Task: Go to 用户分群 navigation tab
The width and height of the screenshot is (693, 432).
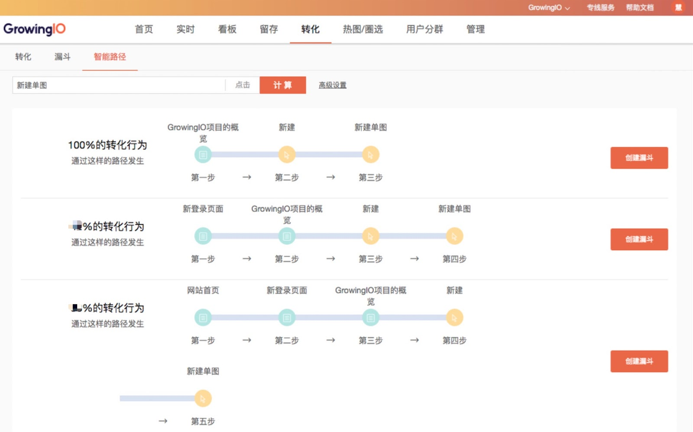Action: pos(424,29)
